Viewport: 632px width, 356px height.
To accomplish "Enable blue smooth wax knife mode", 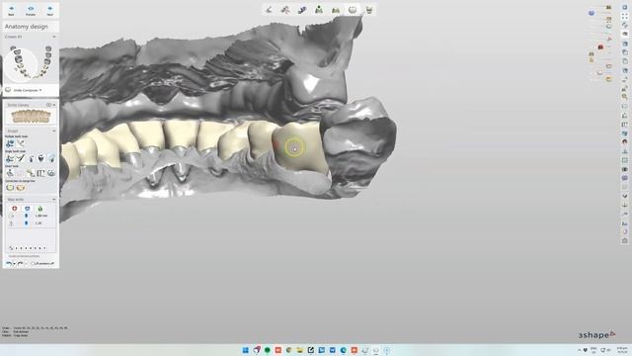I will 28,209.
